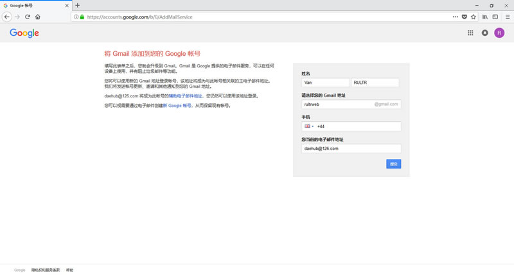Click the blue 提交 submit button

point(393,164)
